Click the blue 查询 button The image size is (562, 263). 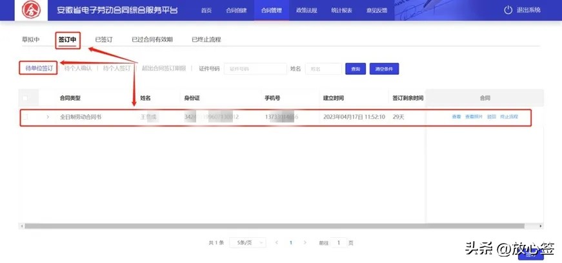pos(356,69)
